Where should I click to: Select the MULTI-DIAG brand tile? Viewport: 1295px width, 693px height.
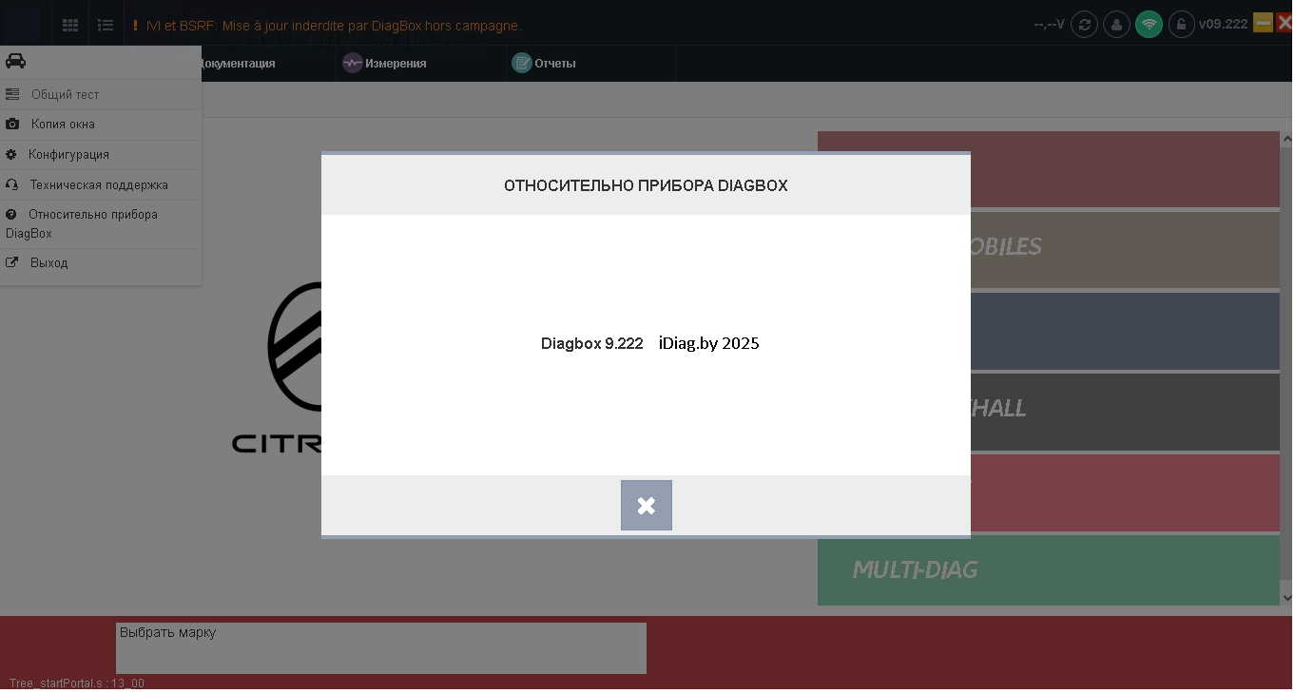tap(1046, 570)
